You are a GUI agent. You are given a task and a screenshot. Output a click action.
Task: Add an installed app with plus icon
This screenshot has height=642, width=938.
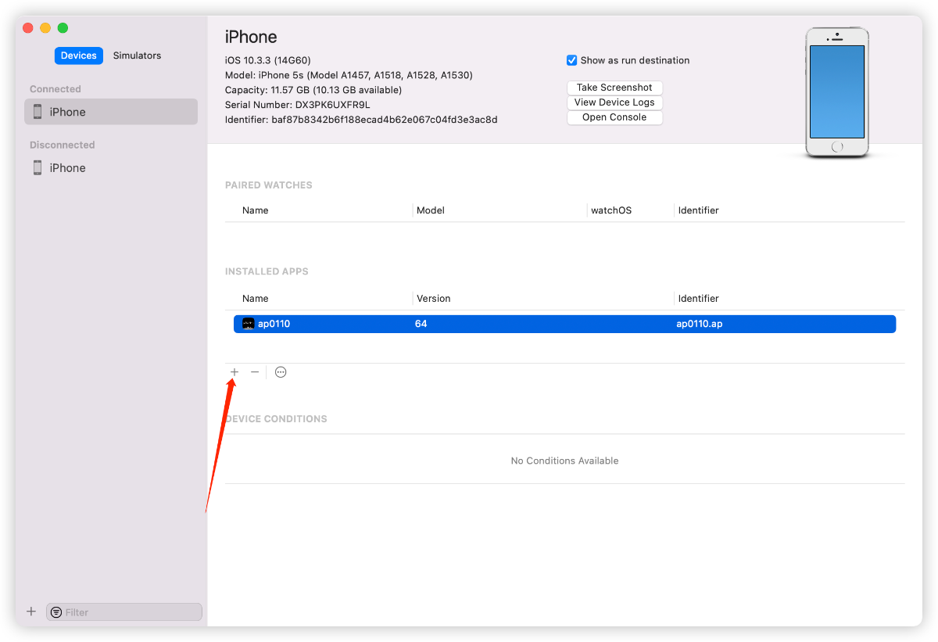234,372
